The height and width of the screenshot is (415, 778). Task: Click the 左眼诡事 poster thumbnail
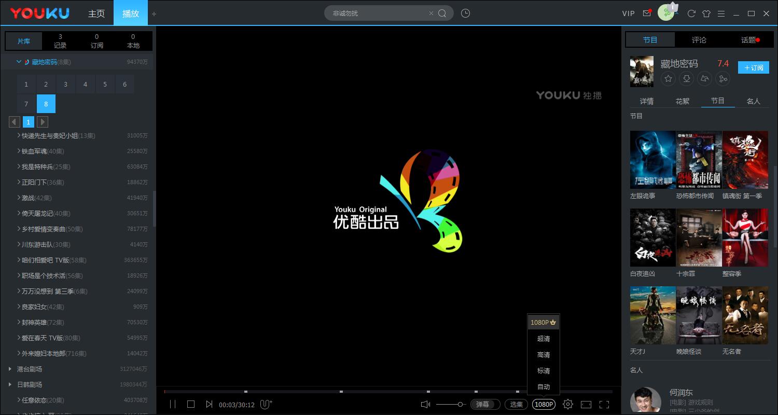(x=652, y=160)
